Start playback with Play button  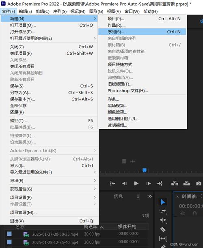click(136, 184)
